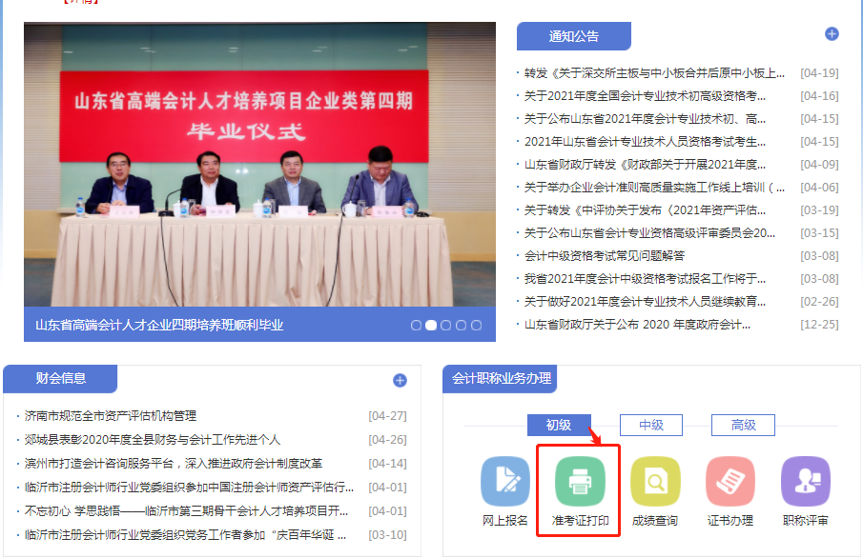Select the 初级 tab

pyautogui.click(x=559, y=426)
